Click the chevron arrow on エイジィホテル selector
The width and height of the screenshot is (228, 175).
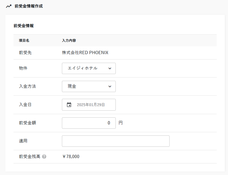110,68
